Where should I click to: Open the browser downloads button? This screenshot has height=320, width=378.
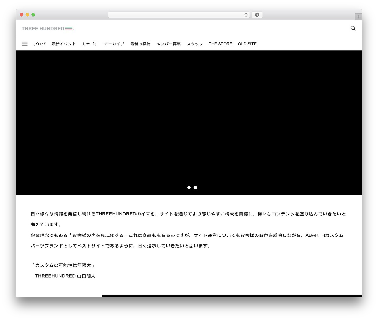(x=257, y=15)
